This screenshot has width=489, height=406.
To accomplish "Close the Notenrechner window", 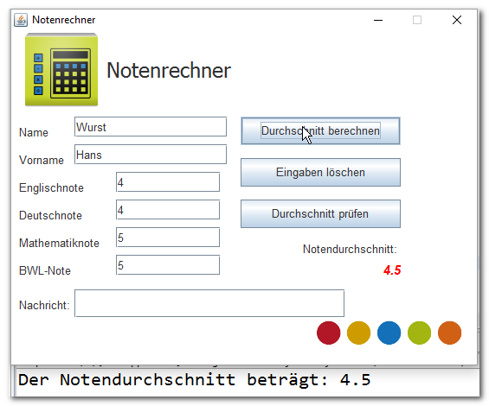I will pyautogui.click(x=457, y=20).
